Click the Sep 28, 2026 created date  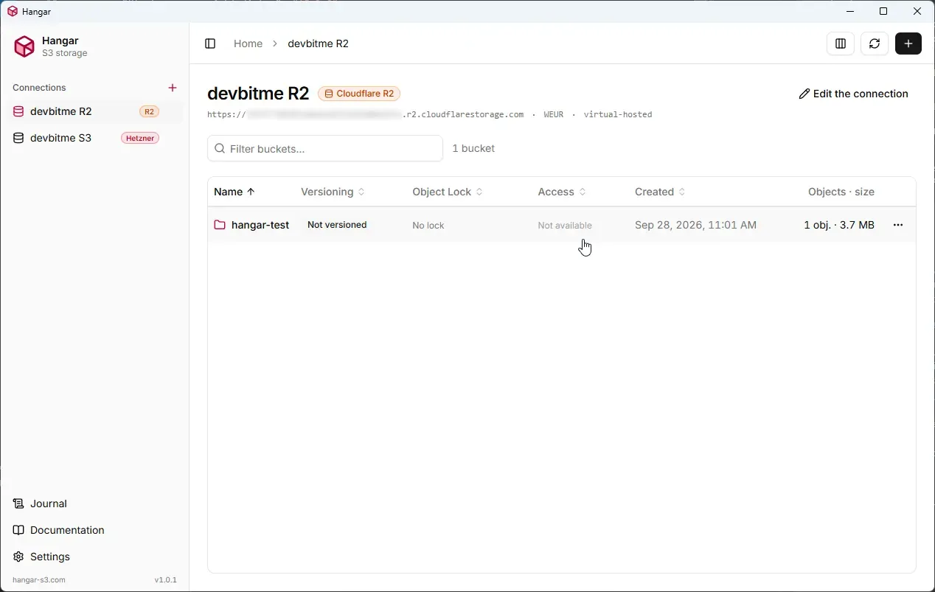[695, 225]
